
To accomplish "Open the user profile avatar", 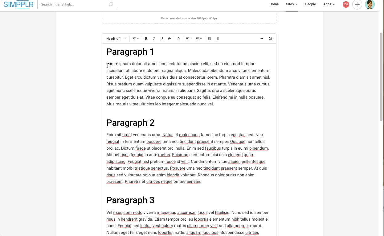I will click(x=370, y=4).
